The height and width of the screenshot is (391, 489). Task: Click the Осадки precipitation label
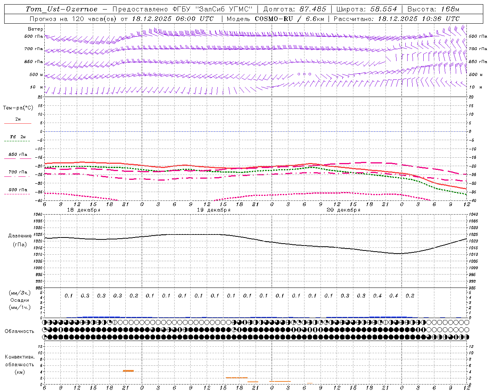[x=20, y=300]
